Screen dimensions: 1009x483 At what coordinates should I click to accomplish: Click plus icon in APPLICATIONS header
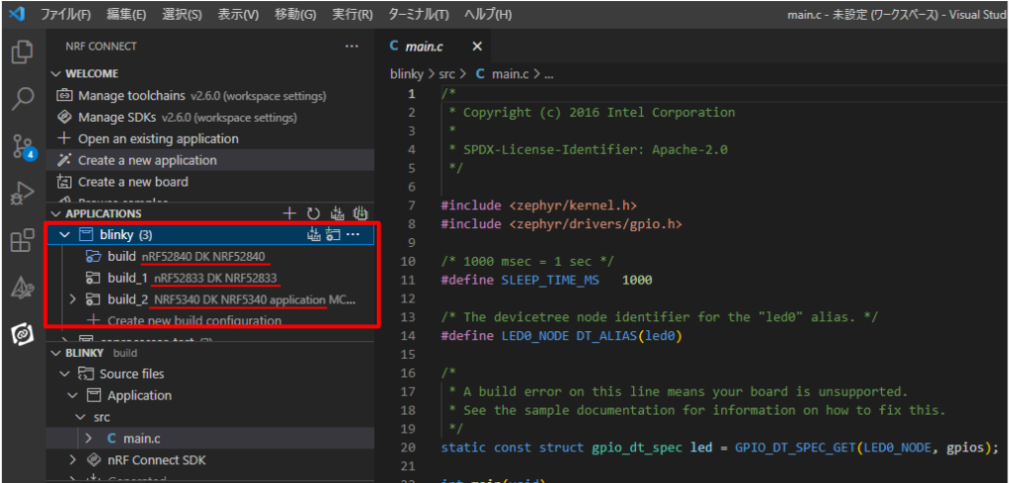[x=290, y=213]
